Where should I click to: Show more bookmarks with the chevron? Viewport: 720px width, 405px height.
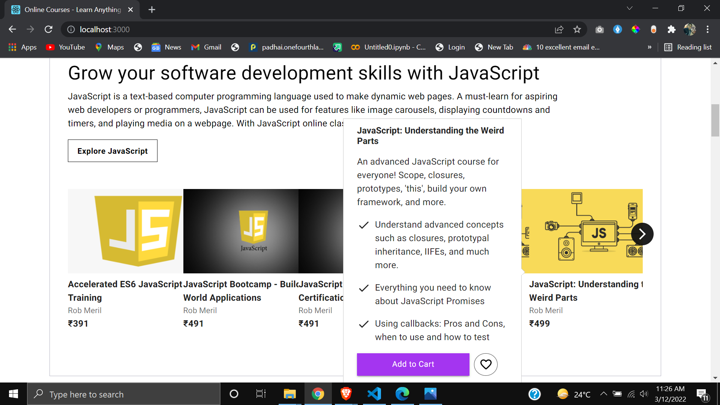pyautogui.click(x=649, y=47)
